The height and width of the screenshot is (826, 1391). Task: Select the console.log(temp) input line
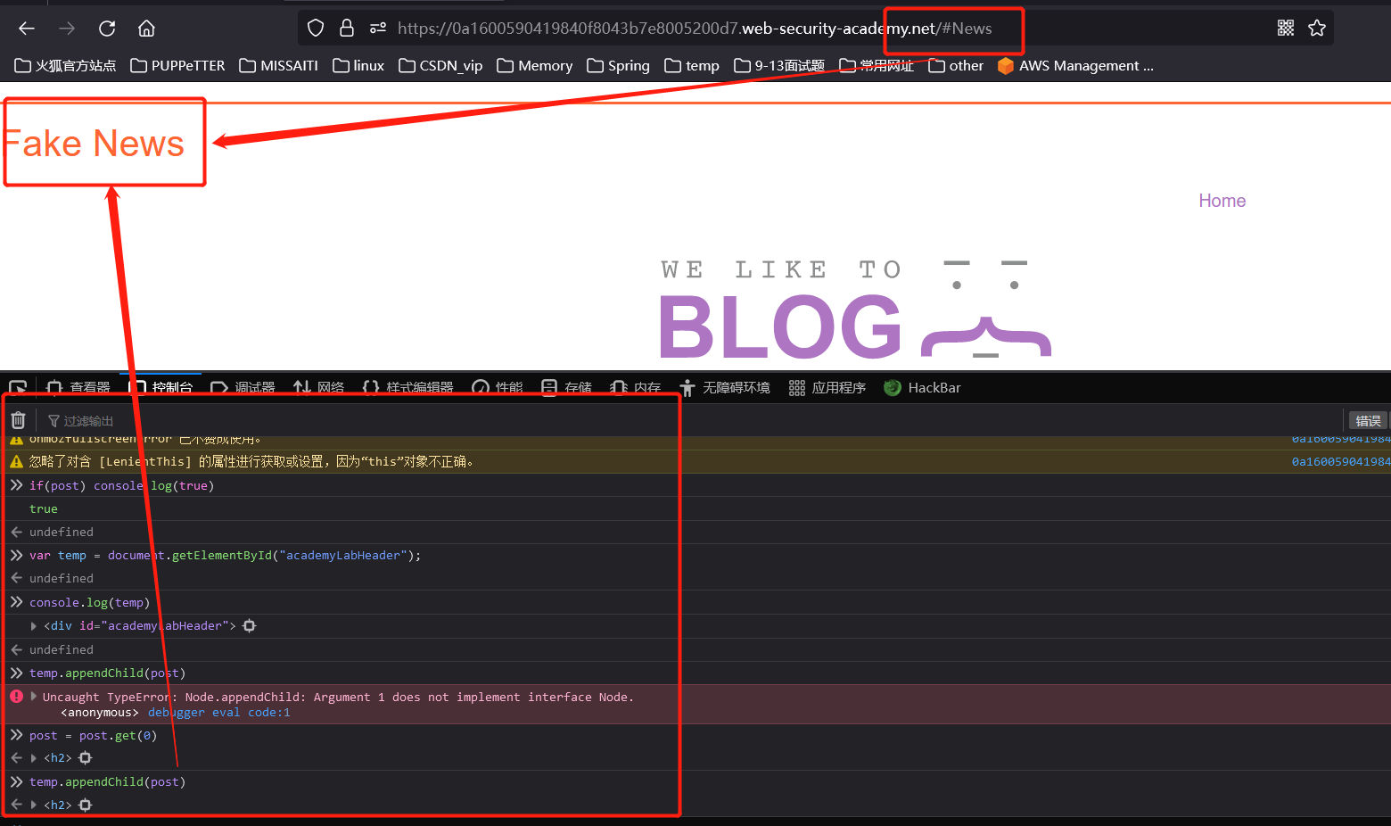click(x=89, y=603)
